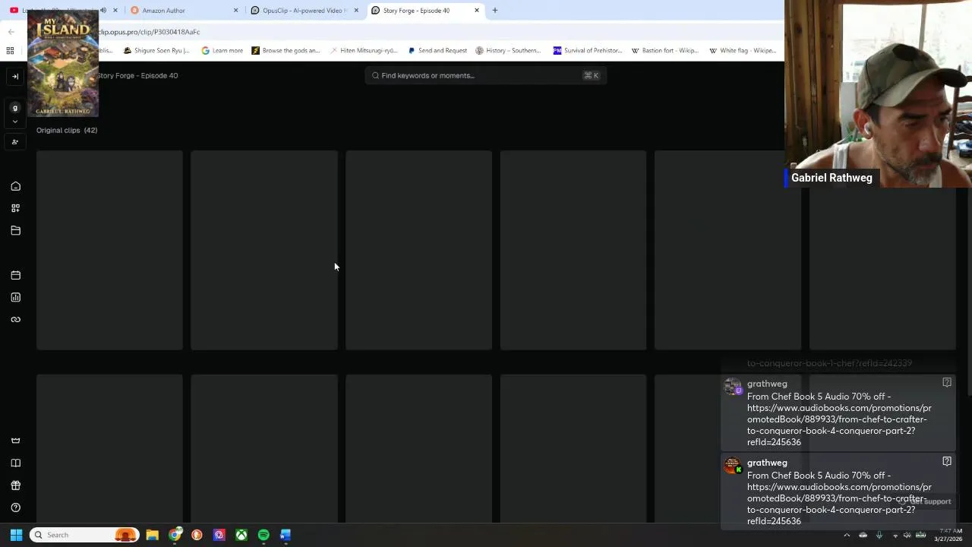Go to Home in the OpusClip sidebar
The image size is (972, 547).
(x=15, y=186)
